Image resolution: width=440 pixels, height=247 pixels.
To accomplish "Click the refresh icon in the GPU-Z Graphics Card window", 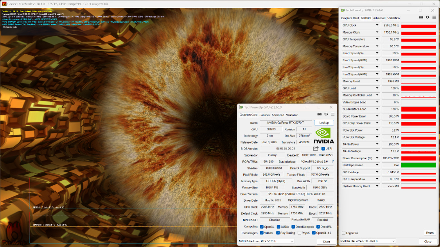I will tap(326, 114).
